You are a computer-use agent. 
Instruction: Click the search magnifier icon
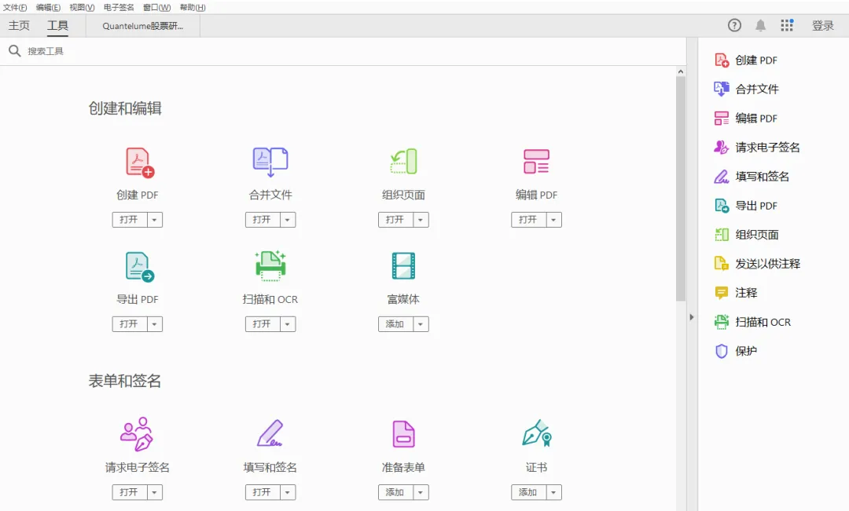pos(15,51)
